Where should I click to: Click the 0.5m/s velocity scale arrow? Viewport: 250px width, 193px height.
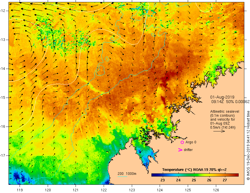(219, 131)
